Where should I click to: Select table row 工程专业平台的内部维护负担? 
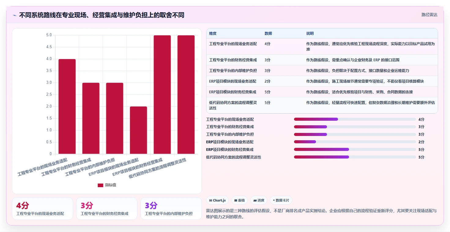pos(322,70)
